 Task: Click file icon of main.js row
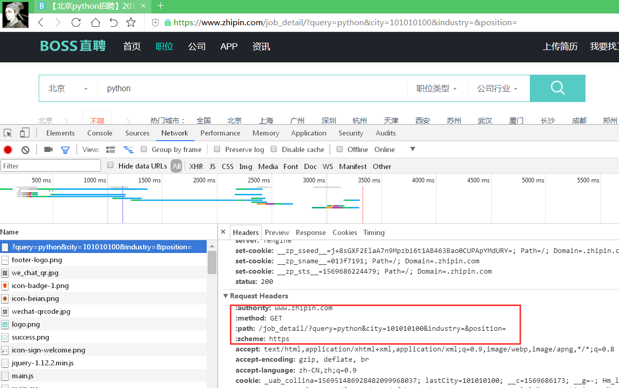(x=5, y=376)
